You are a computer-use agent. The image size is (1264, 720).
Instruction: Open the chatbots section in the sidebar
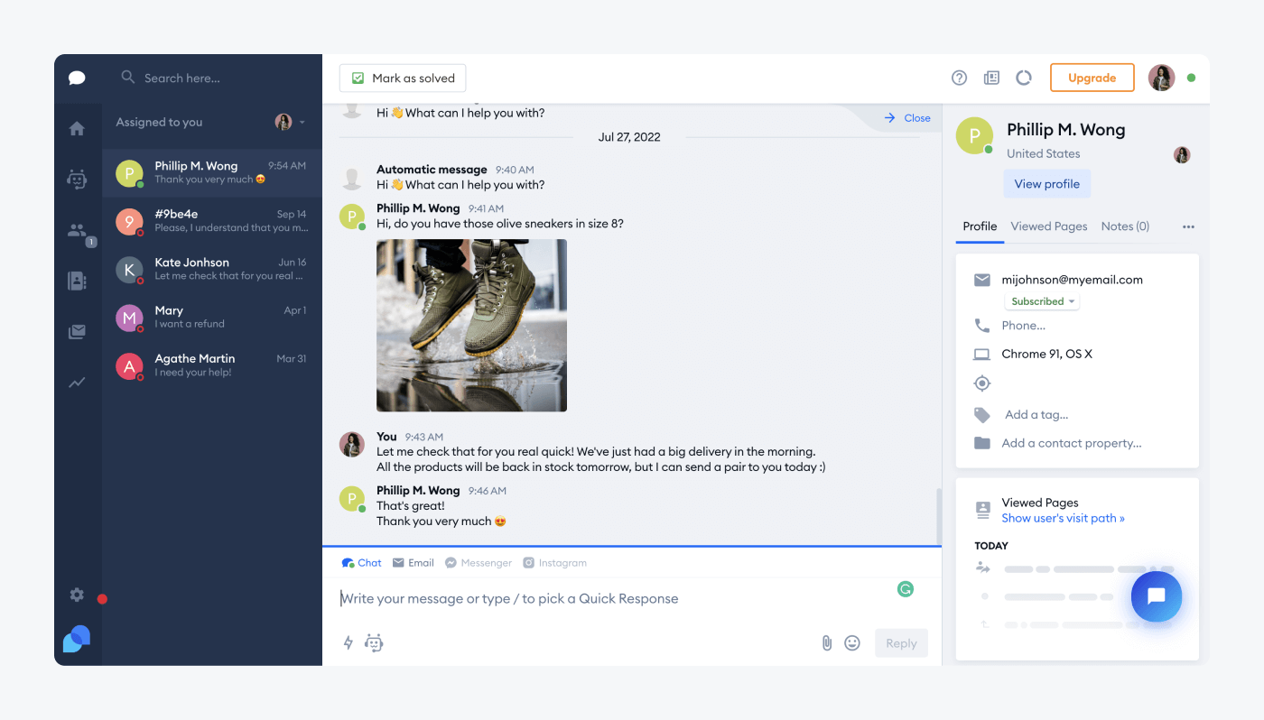78,179
